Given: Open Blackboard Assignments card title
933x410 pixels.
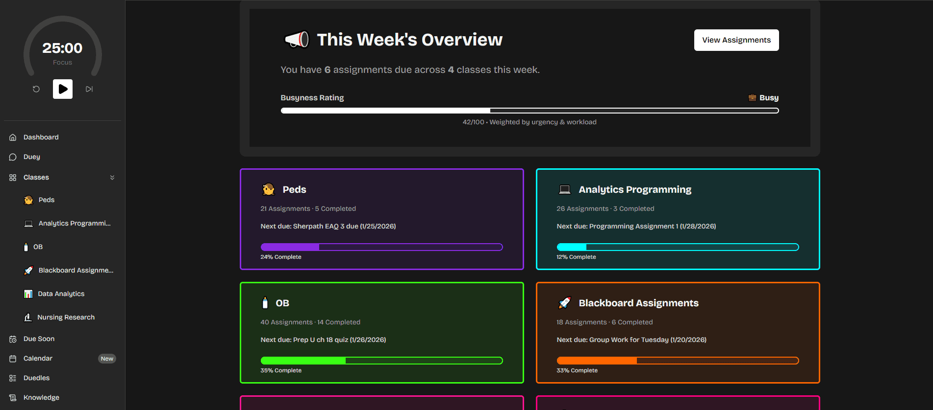Looking at the screenshot, I should tap(639, 303).
